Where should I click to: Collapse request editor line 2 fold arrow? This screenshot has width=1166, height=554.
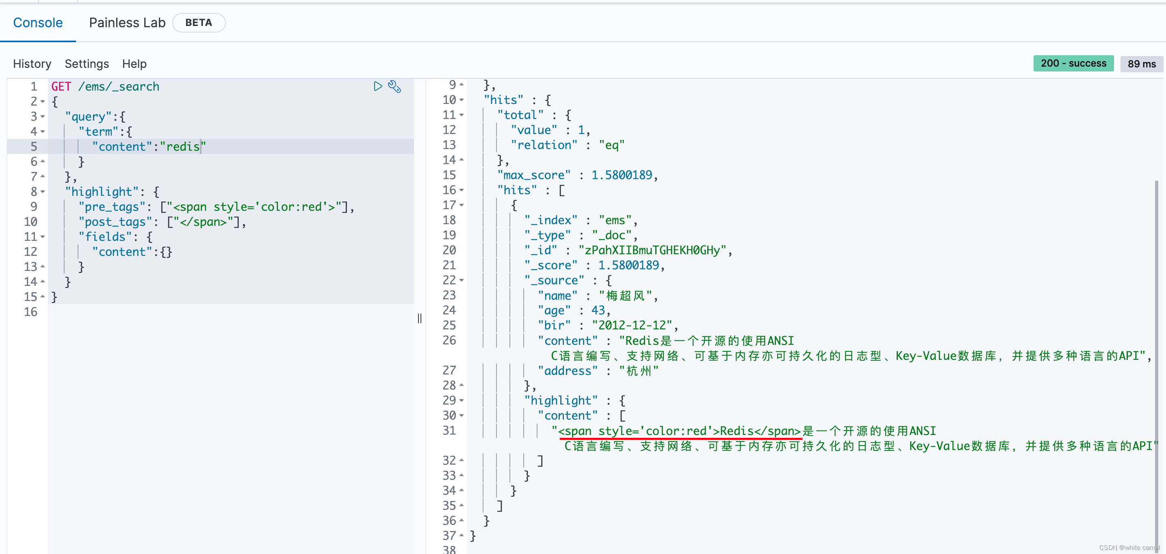pos(43,102)
